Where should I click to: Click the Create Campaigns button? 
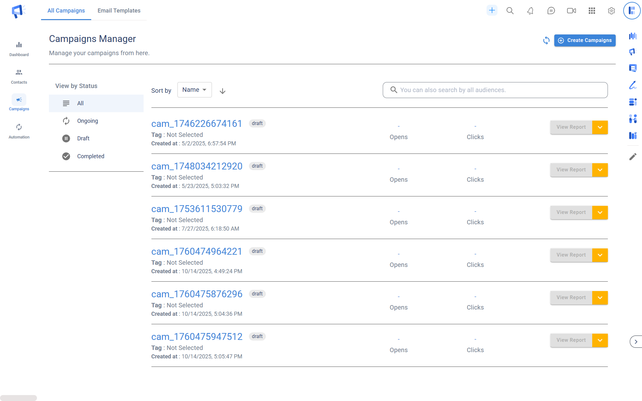585,40
